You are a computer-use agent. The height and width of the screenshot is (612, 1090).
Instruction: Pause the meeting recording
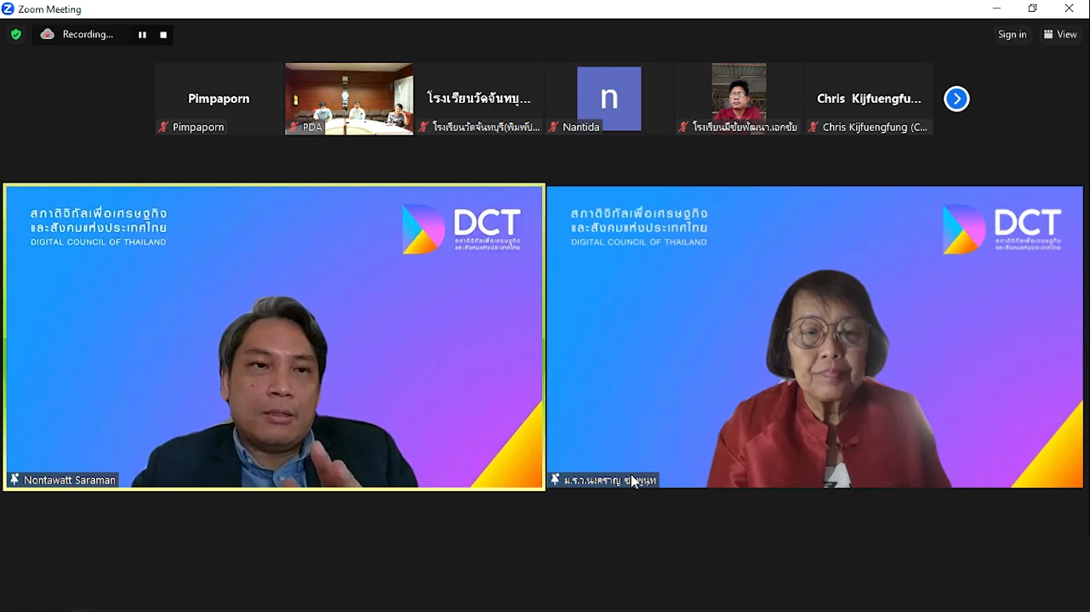click(x=142, y=35)
